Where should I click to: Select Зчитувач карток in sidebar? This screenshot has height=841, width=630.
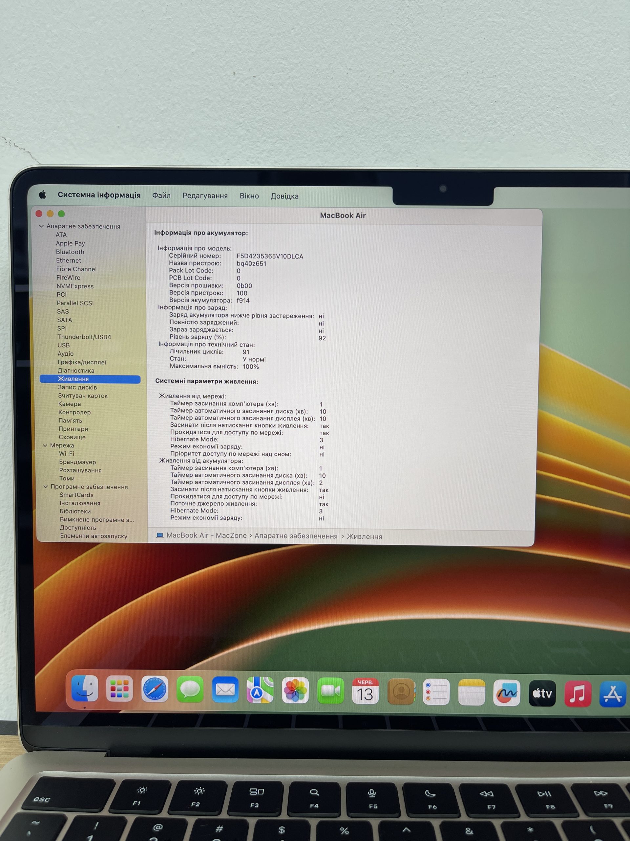tap(83, 396)
